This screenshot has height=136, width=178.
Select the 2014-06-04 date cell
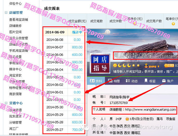click(55, 70)
